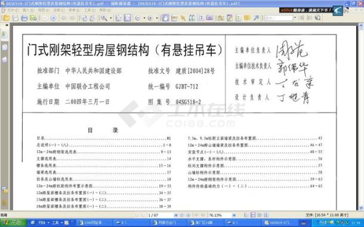Open the pages panel in left sidebar

pos(4,48)
